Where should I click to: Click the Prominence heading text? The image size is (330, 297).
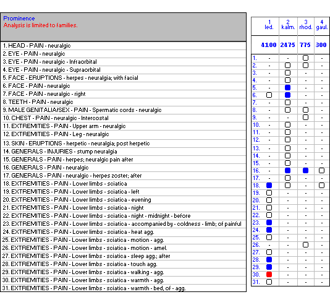point(19,19)
